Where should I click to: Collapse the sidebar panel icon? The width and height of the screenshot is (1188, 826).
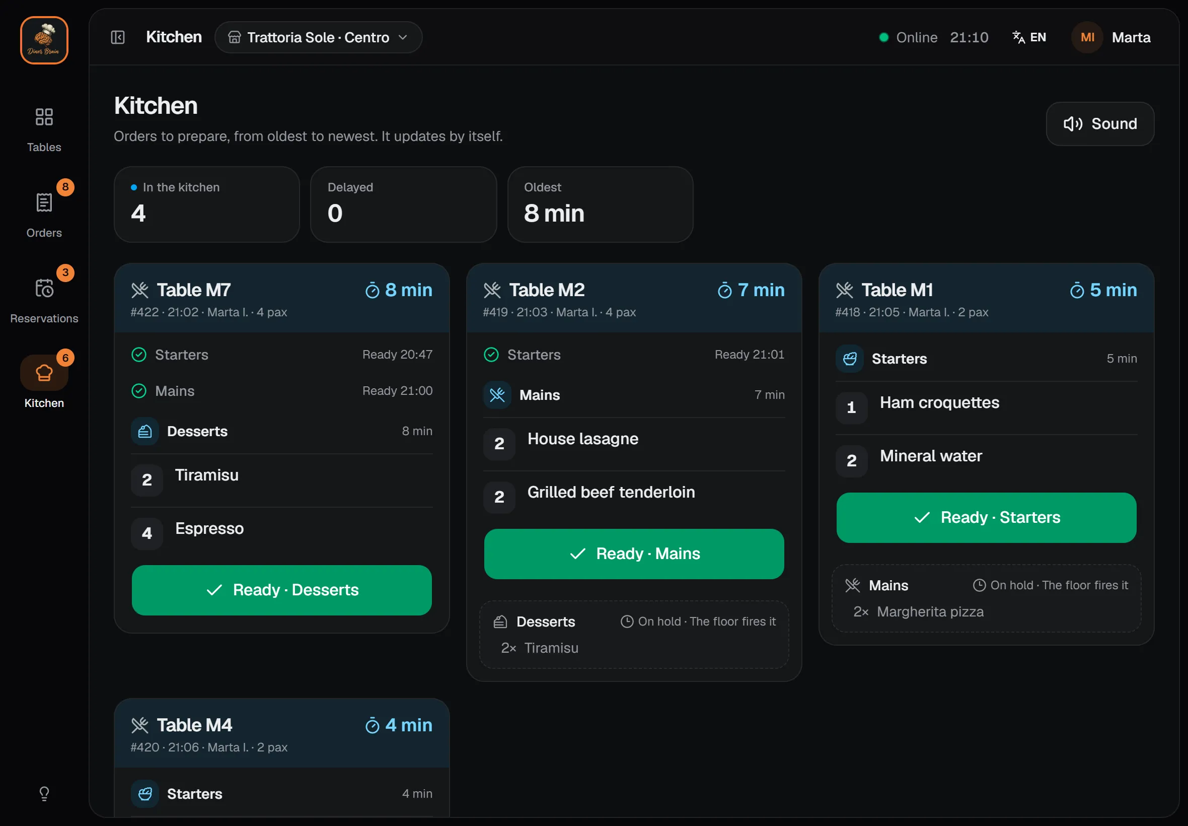pyautogui.click(x=118, y=37)
